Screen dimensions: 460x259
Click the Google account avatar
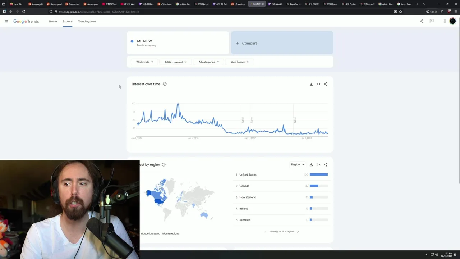point(453,21)
